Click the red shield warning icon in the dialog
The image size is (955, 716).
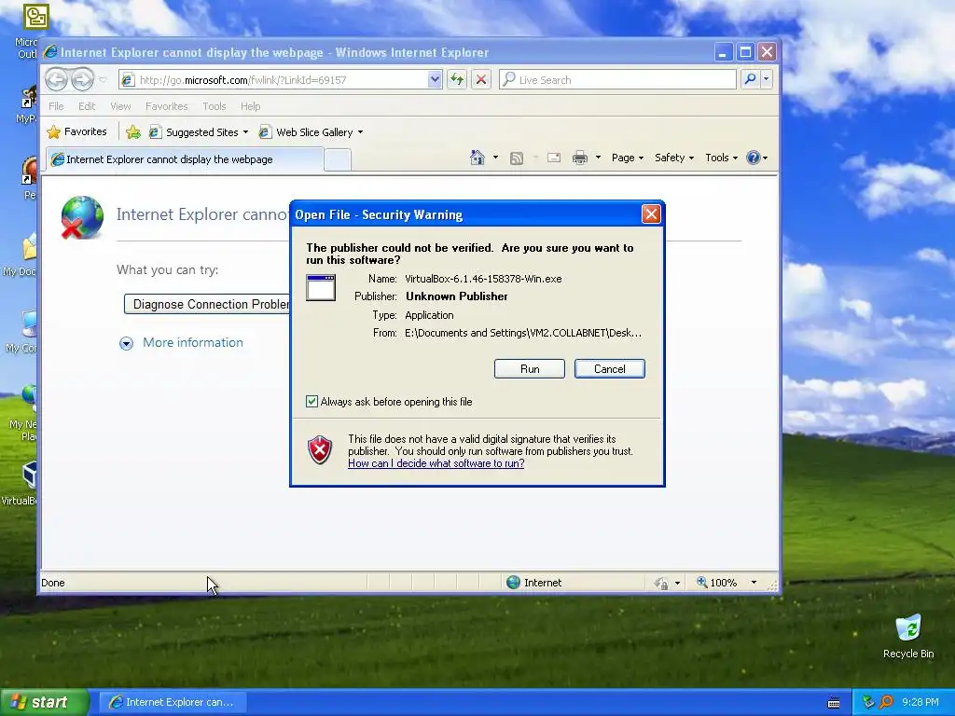320,450
